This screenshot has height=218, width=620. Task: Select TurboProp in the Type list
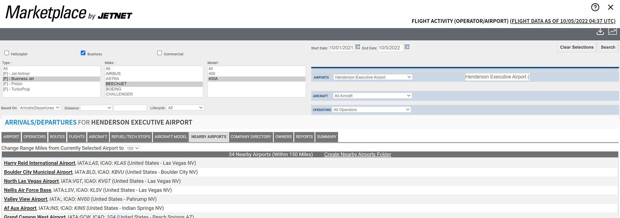51,89
